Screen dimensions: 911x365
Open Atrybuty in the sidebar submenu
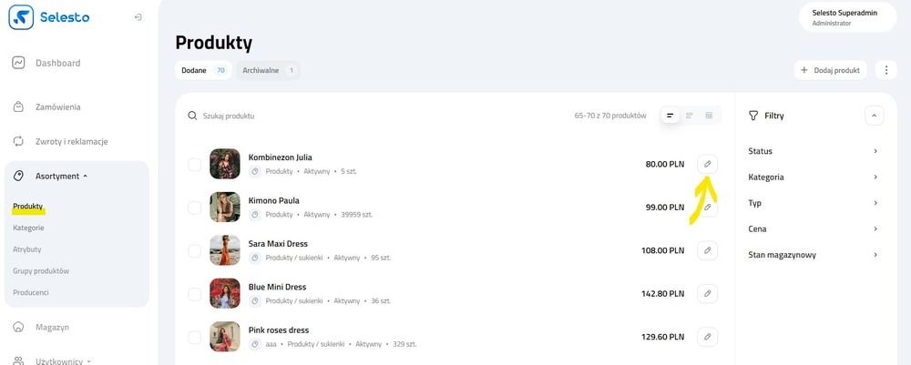tap(26, 249)
